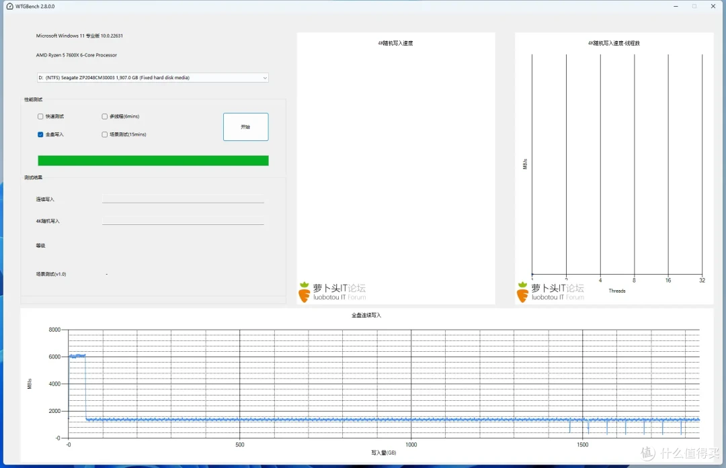
Task: Enable the 多线程(6mins) multithread checkbox
Action: [x=104, y=116]
